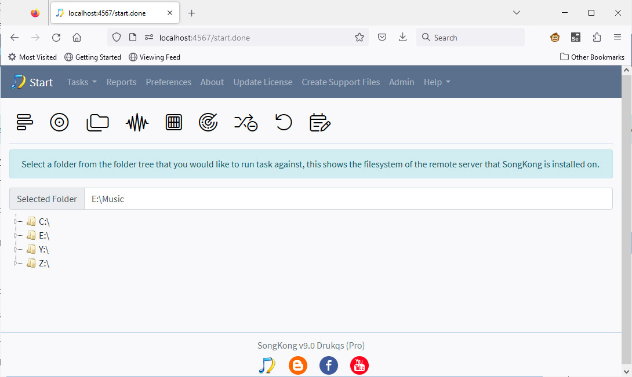Select the C:\ folder label
Screen dimensions: 632x377
[x=44, y=222]
